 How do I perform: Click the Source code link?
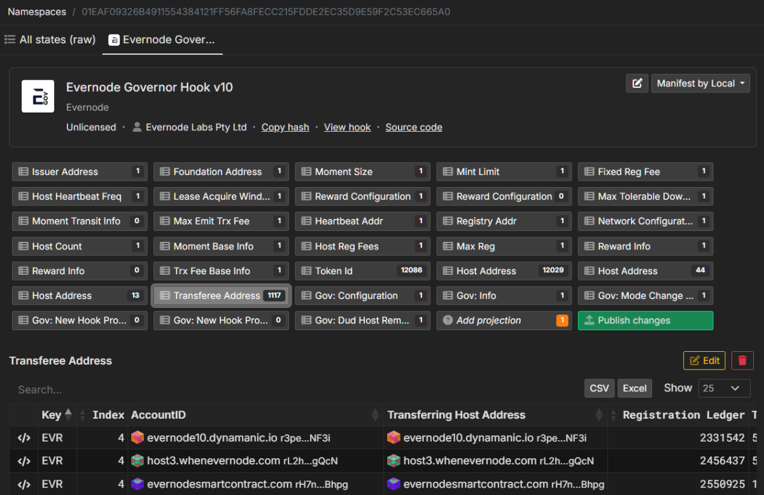pyautogui.click(x=414, y=127)
